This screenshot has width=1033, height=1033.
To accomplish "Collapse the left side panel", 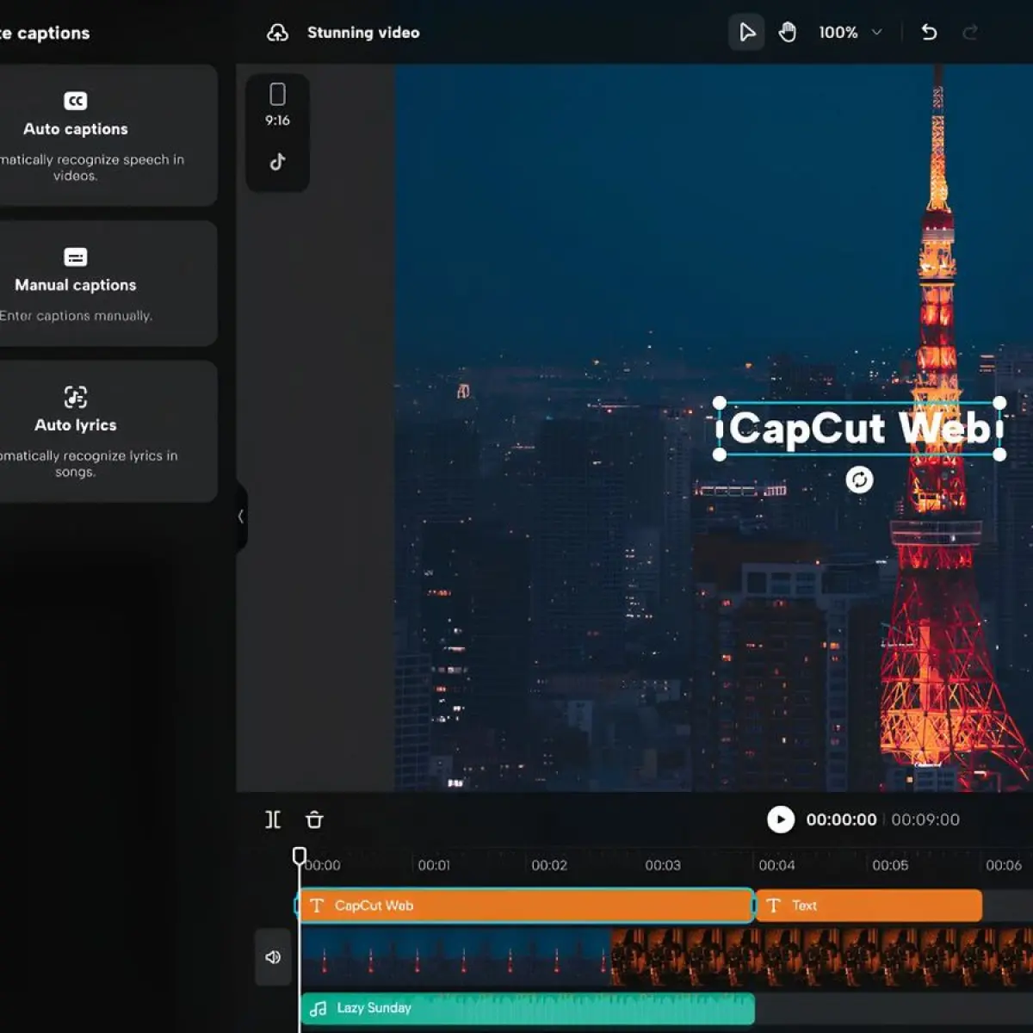I will [x=241, y=516].
